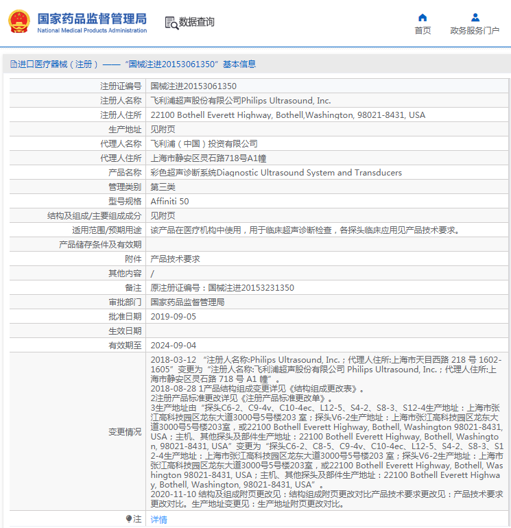Viewport: 511px width, 528px height.
Task: Click the data query magnifier icon
Action: click(171, 23)
